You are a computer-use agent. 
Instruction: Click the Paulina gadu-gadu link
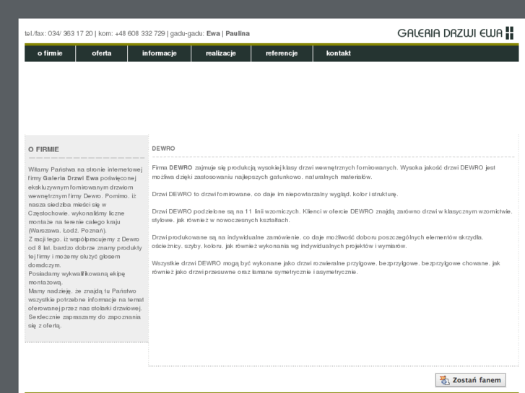click(x=238, y=33)
